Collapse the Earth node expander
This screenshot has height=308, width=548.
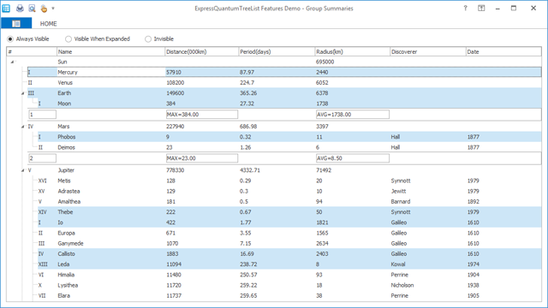pyautogui.click(x=23, y=93)
